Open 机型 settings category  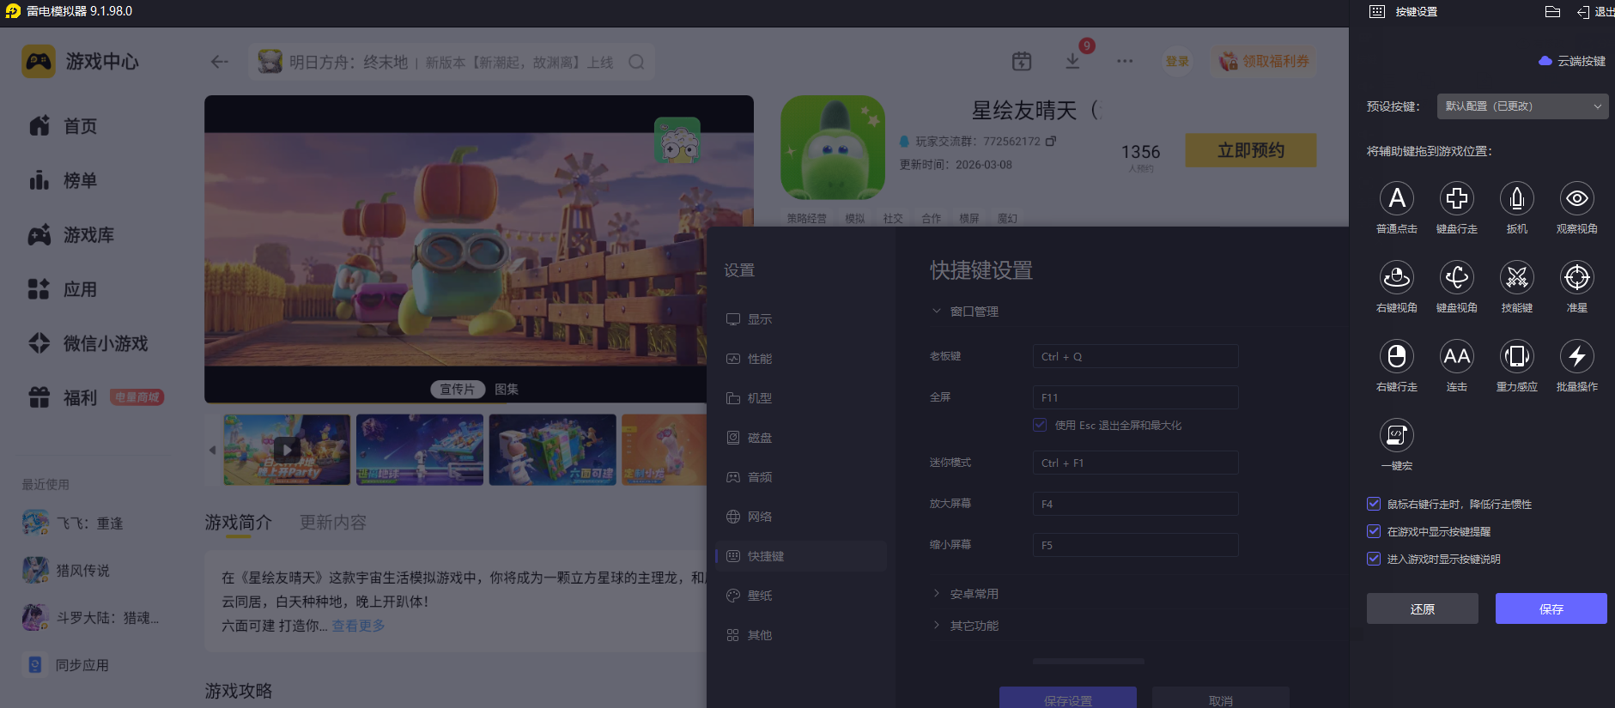801,398
